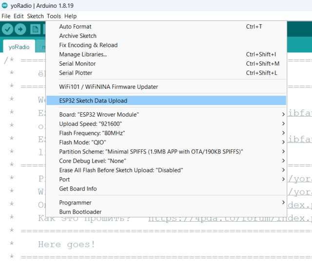Screen dimensions: 312x261
Task: Select Burn Bootloader
Action: coord(166,212)
